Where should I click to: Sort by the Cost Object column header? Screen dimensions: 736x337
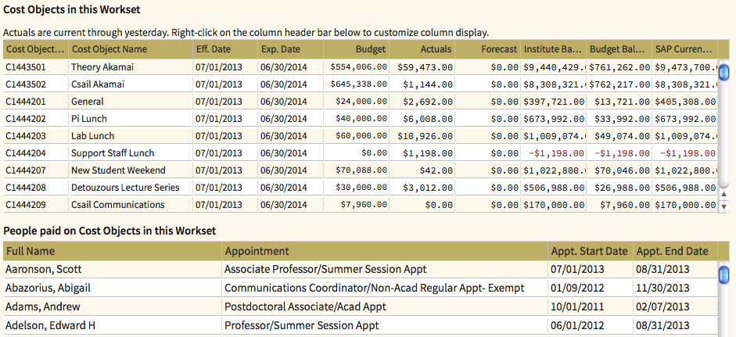(36, 48)
